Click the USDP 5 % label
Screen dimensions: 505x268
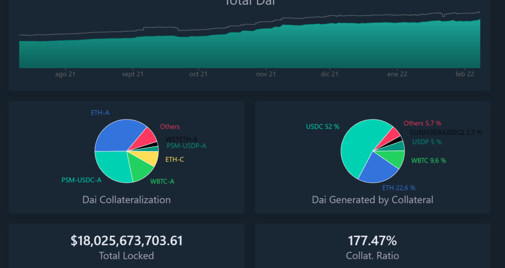427,142
